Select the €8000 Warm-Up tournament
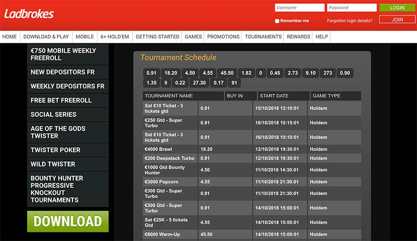 pos(252,235)
